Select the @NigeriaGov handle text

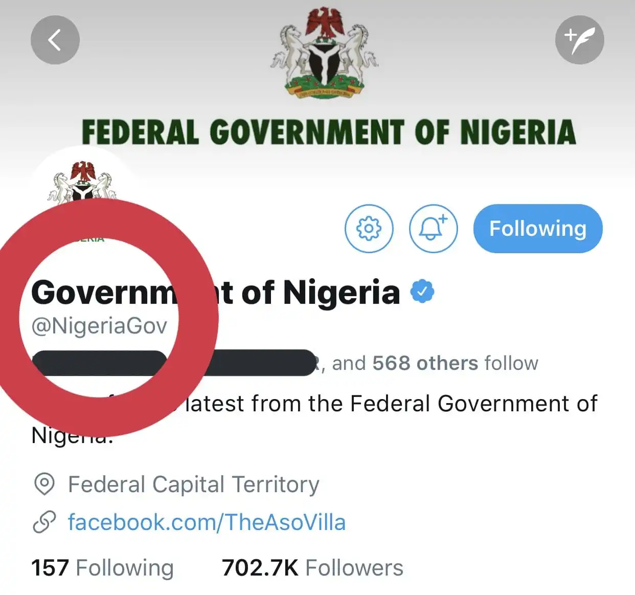(99, 326)
